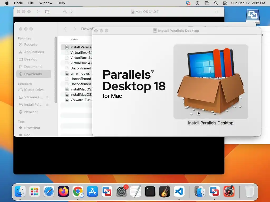Select Downloads in Finder sidebar
The image size is (270, 202).
pyautogui.click(x=34, y=74)
